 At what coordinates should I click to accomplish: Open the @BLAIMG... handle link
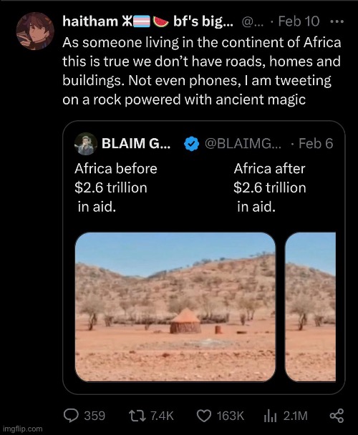tap(243, 143)
